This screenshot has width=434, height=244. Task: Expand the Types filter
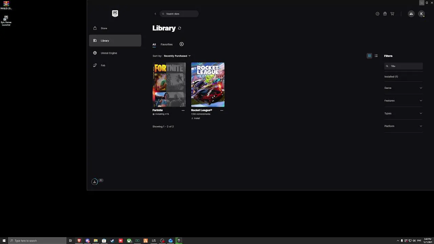click(403, 114)
